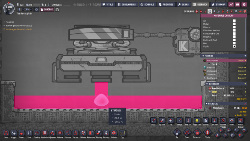Select the Dig tool
The image size is (250, 141).
[177, 133]
